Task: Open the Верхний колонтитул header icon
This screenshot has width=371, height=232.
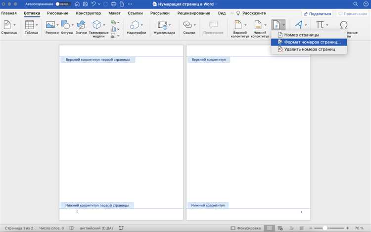Action: (238, 25)
